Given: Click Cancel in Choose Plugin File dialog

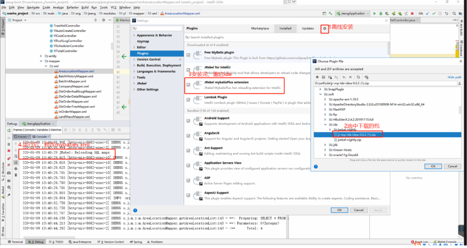Looking at the screenshot, I should pos(452,166).
